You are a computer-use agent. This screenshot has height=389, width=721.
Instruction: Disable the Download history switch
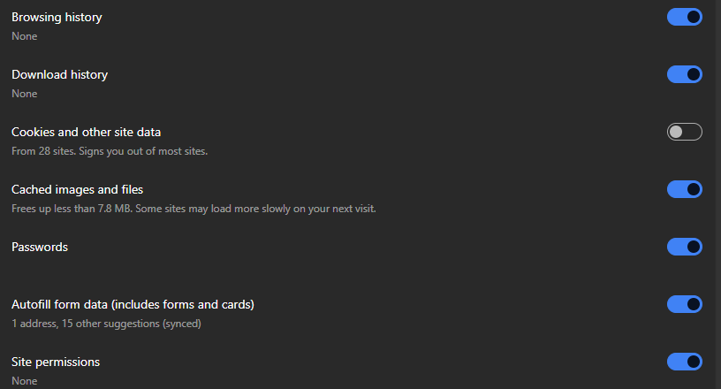[684, 74]
